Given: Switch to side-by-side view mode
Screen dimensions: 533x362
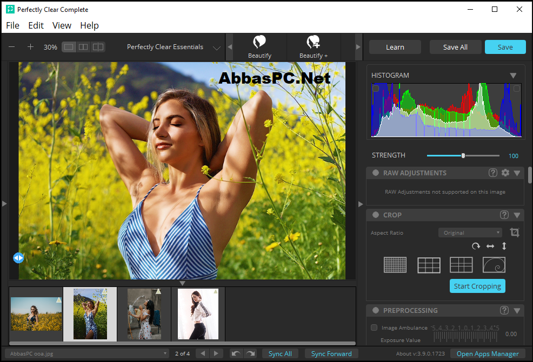Looking at the screenshot, I should 83,47.
